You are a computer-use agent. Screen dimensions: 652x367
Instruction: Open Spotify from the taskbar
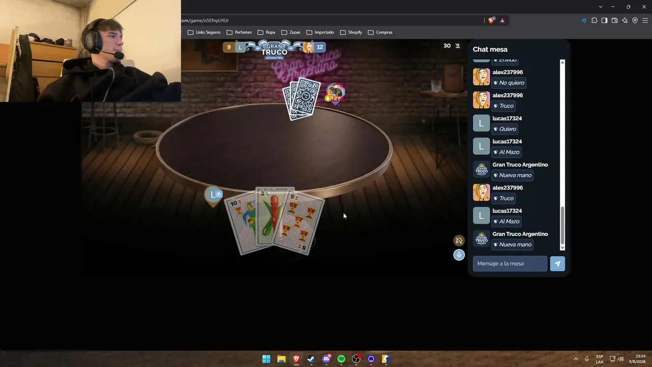[341, 359]
